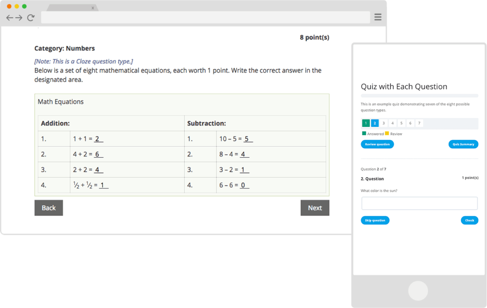Close the browser tab
Viewport: 487px width, 308px height.
93,8
